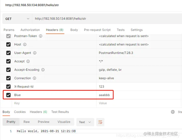Screen dimensions: 182x140
Task: Toggle the Postman-Token header checkbox
Action: coord(8,36)
